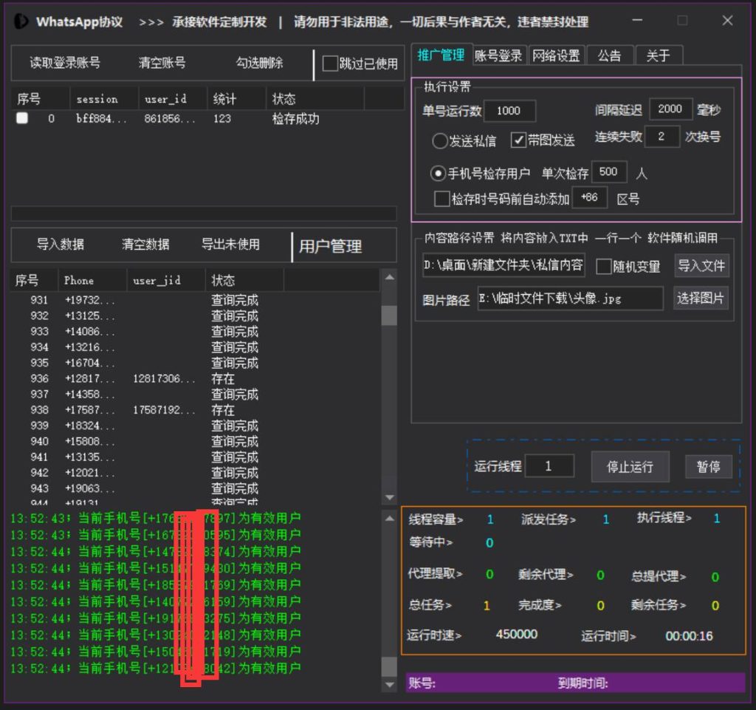Viewport: 756px width, 710px height.
Task: Edit the 单号运行数 input field
Action: [509, 110]
